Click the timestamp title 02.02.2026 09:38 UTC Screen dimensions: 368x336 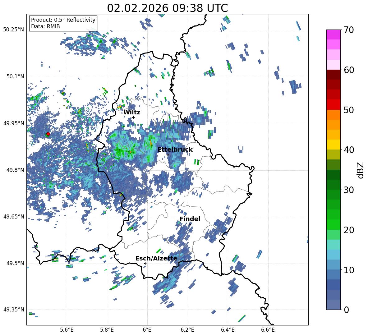(167, 8)
